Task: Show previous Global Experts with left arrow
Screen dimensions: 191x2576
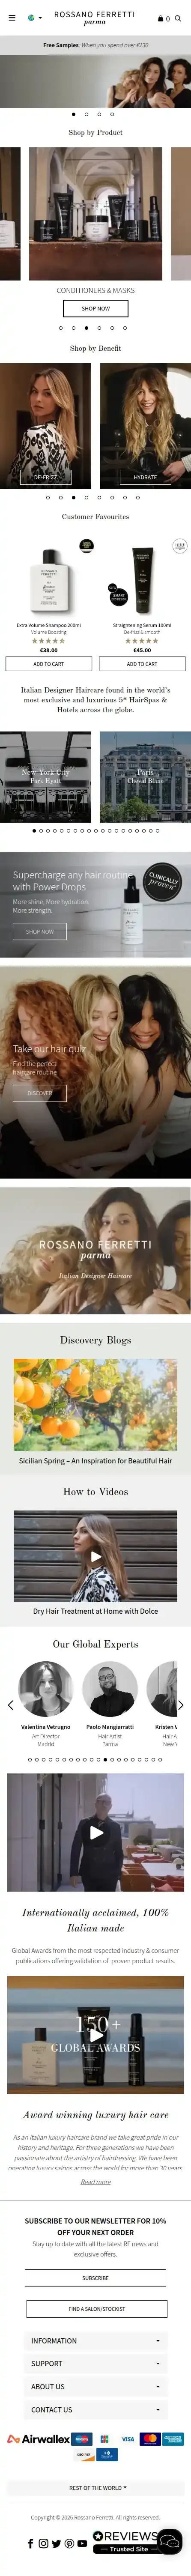Action: point(10,1705)
